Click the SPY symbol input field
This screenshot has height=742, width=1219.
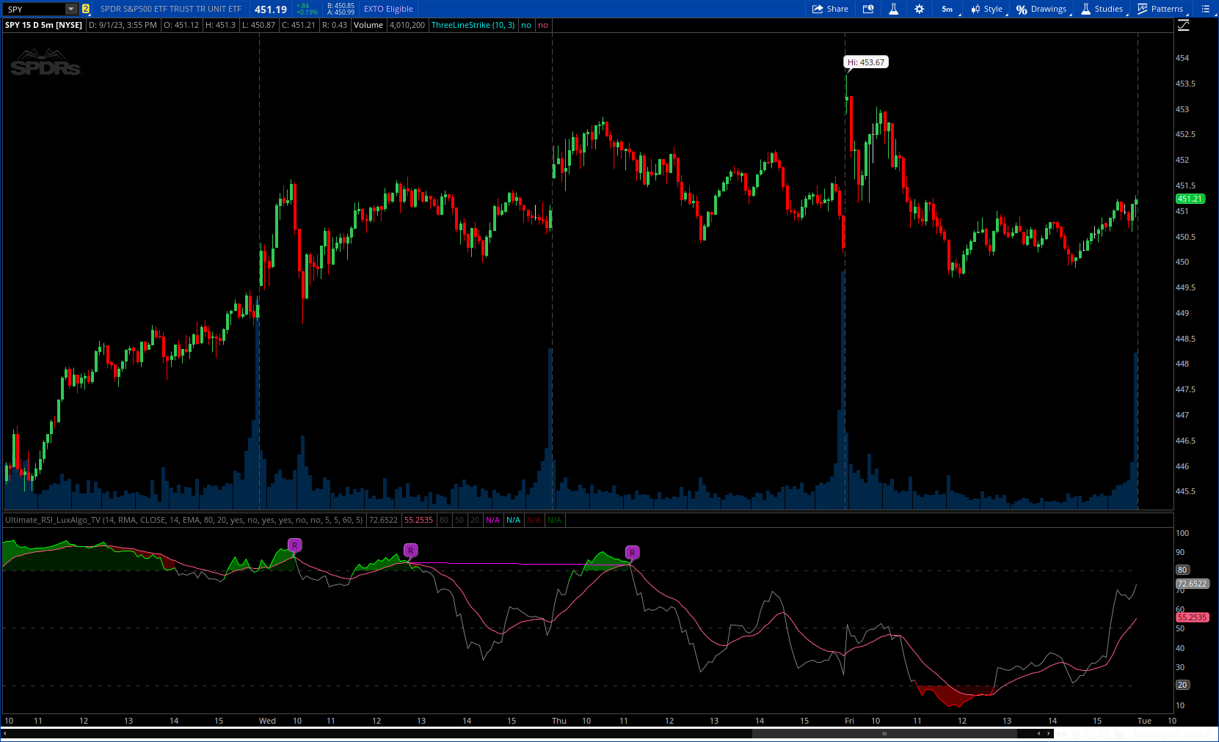pos(34,9)
